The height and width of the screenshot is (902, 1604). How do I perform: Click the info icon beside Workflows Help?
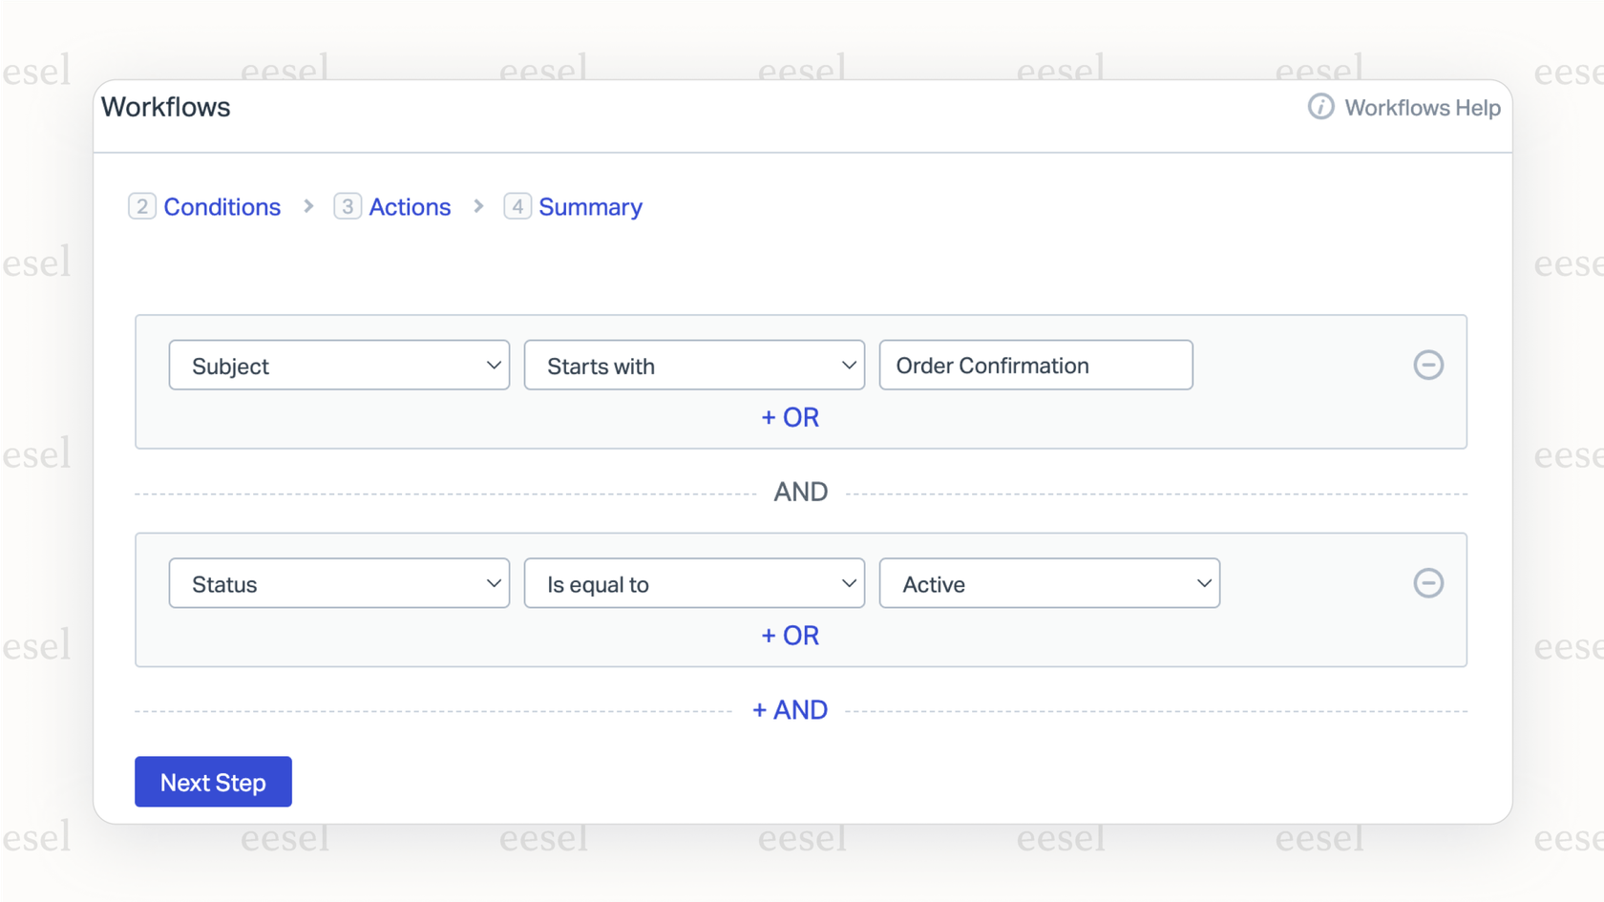pyautogui.click(x=1320, y=107)
